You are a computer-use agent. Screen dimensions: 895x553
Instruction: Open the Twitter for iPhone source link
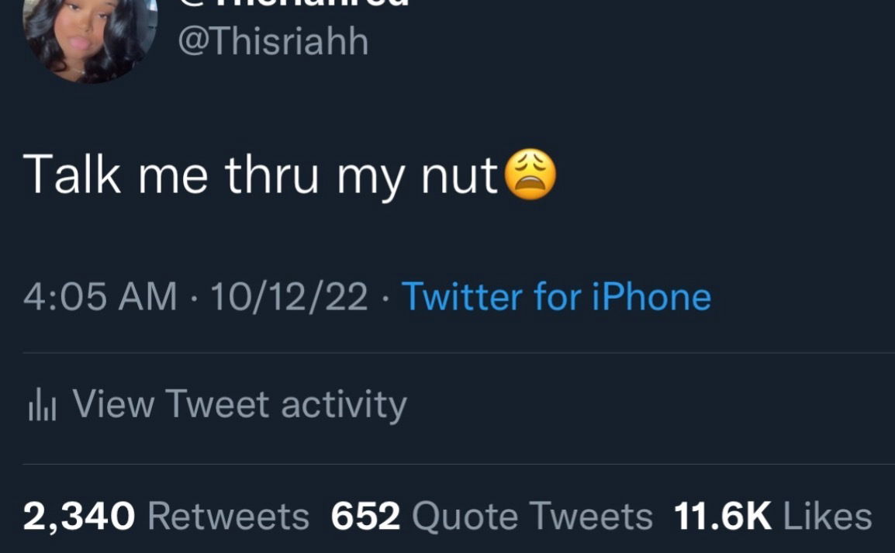click(556, 297)
